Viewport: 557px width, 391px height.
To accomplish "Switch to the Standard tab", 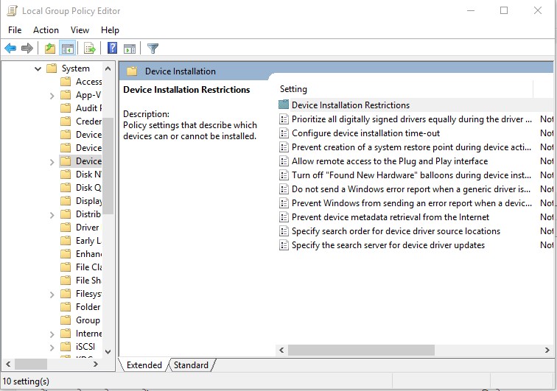I will point(191,365).
